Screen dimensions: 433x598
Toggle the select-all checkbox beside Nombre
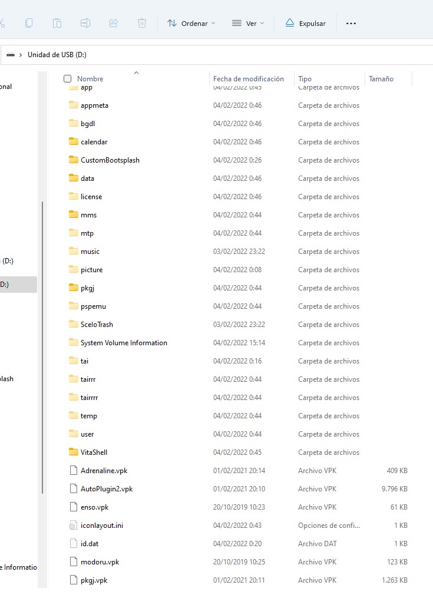click(x=68, y=78)
